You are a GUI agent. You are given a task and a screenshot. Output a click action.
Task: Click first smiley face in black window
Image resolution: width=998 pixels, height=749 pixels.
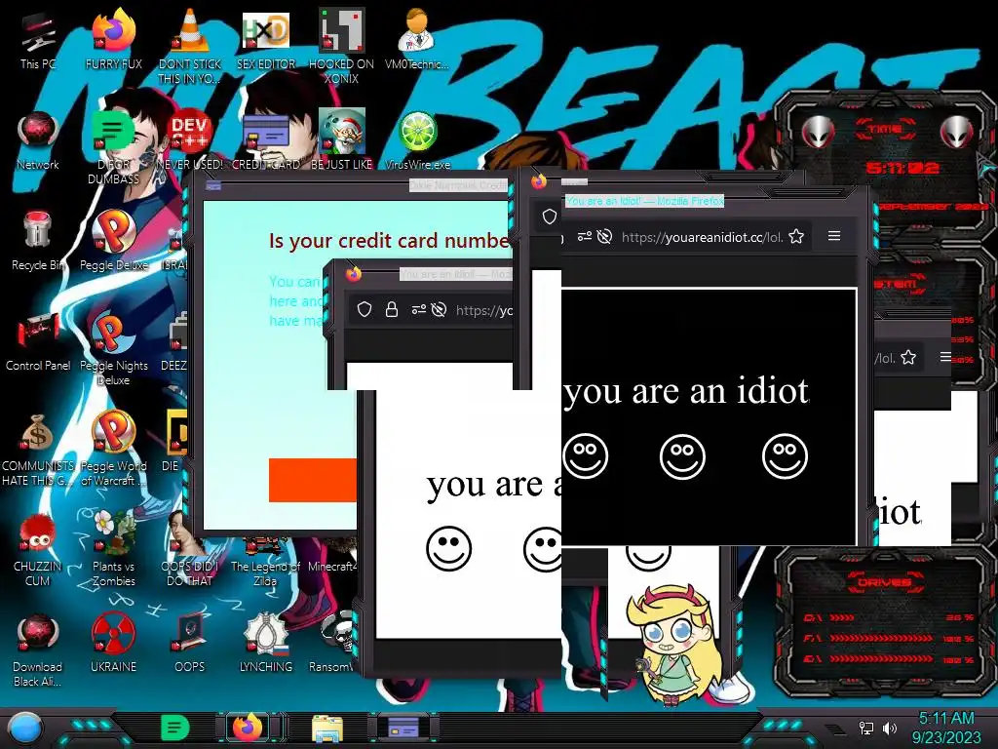coord(586,456)
